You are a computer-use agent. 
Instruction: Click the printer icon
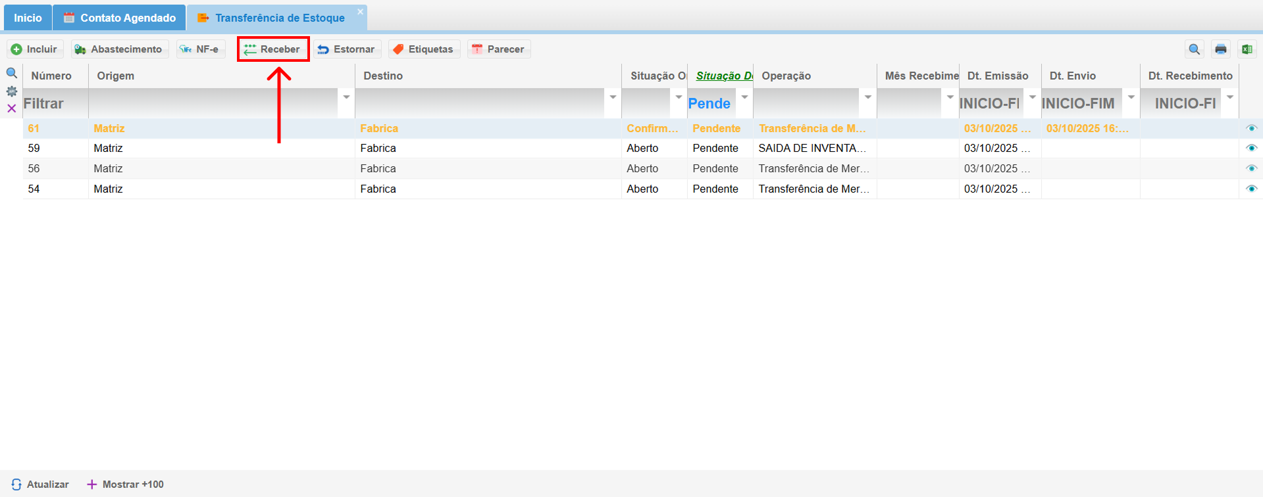[x=1220, y=49]
